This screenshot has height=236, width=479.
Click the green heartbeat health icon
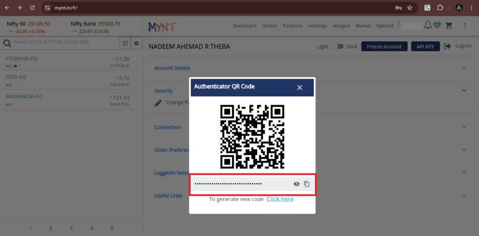[x=437, y=26]
